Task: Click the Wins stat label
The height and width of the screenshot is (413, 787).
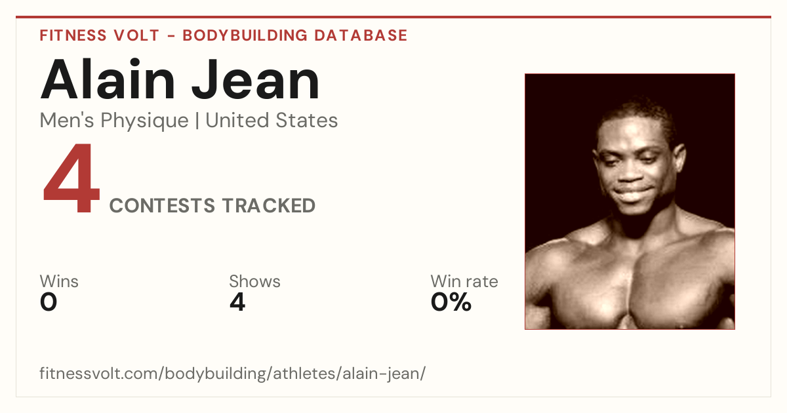Action: [x=59, y=282]
